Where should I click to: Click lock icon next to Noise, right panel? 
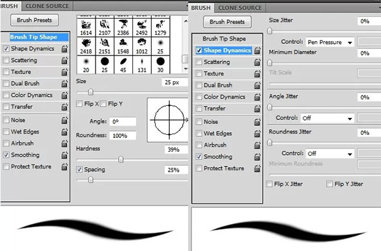coord(257,122)
